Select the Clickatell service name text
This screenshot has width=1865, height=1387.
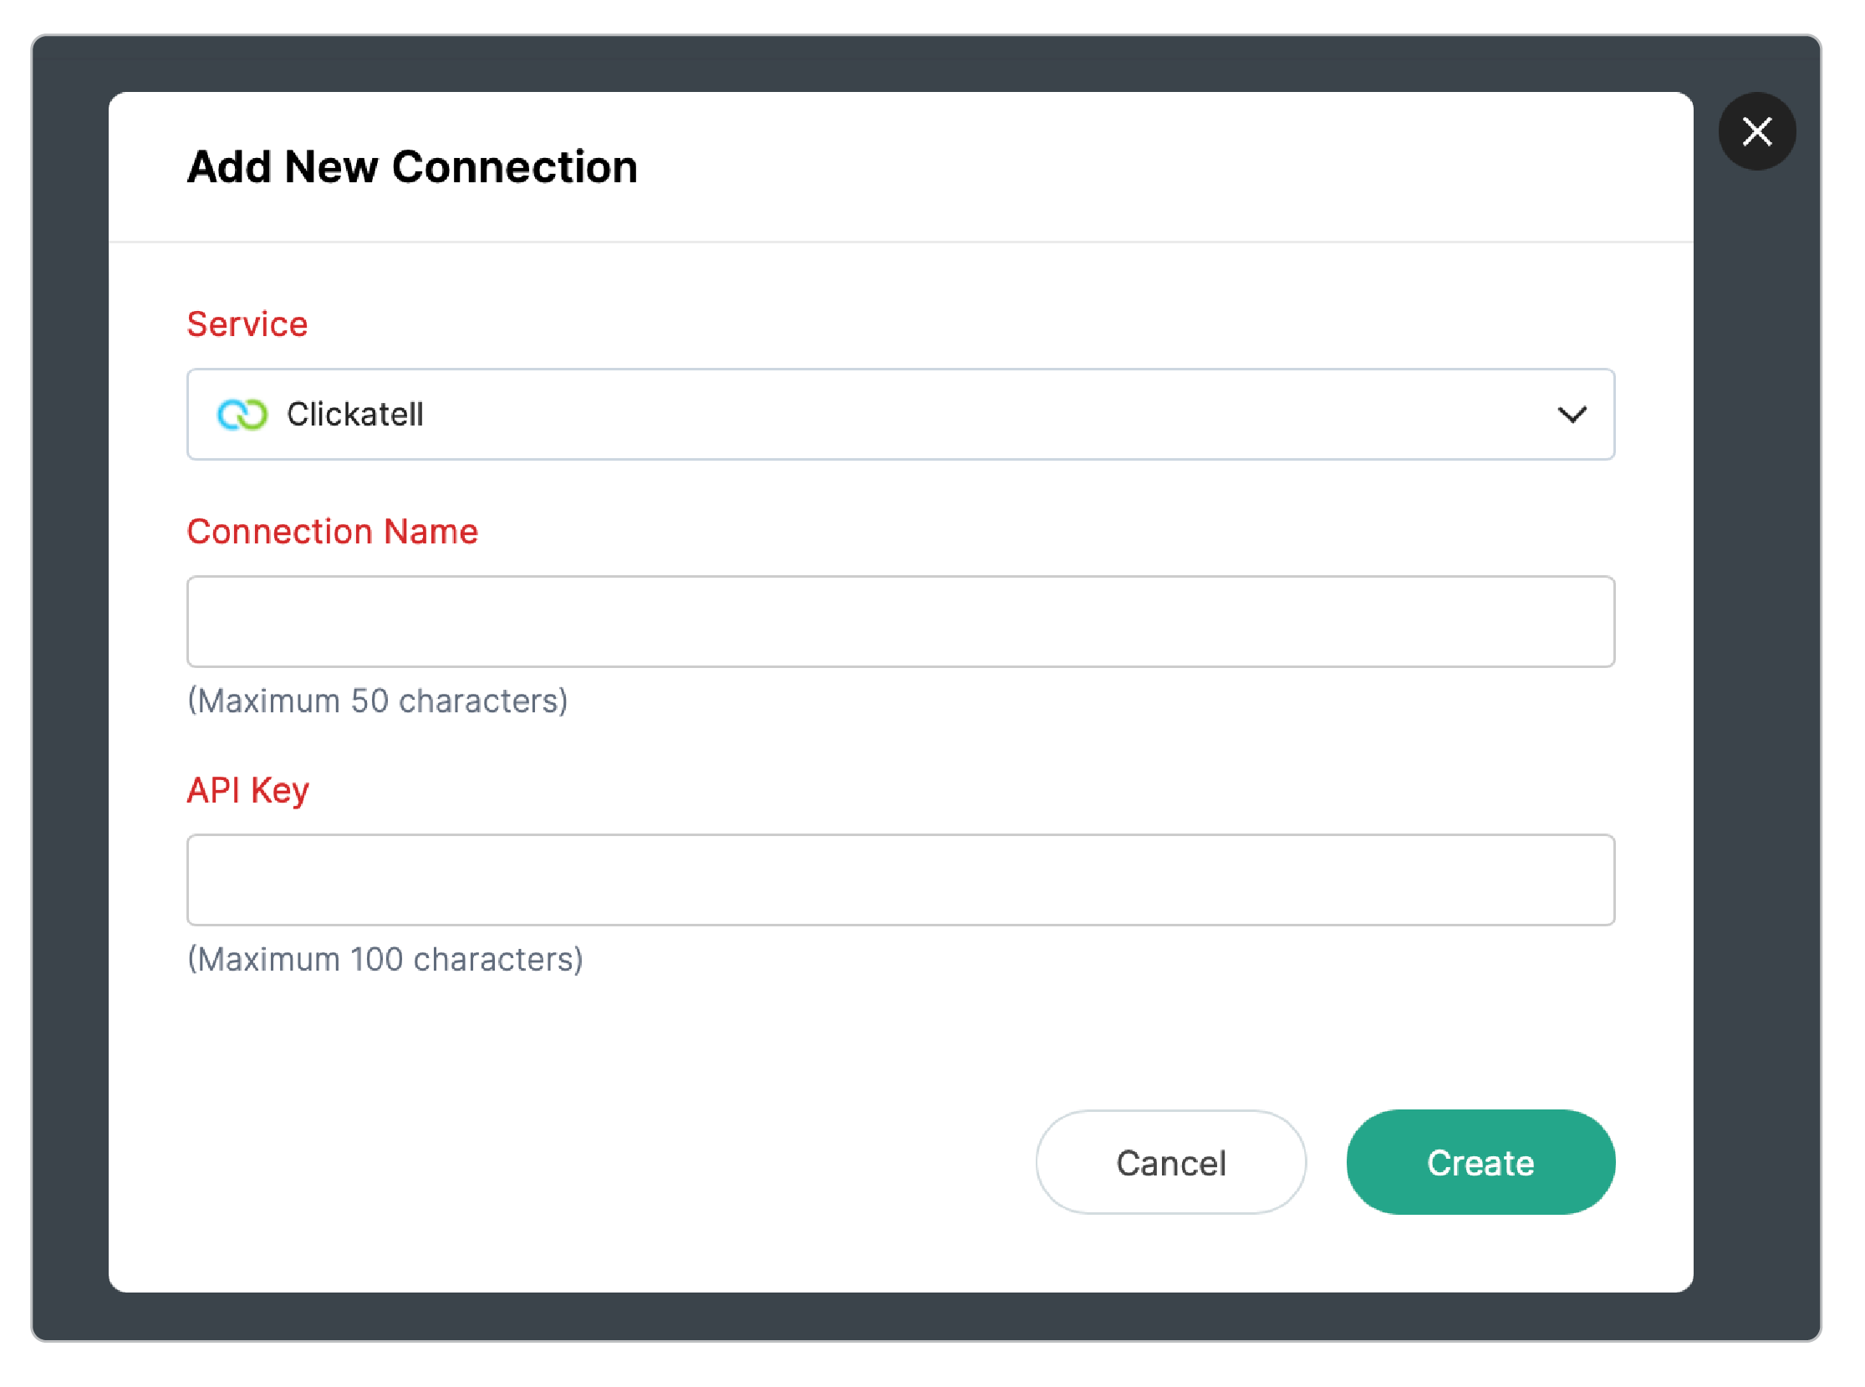tap(355, 415)
